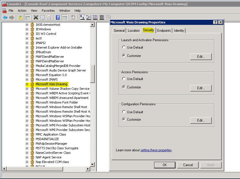The width and height of the screenshot is (240, 179).
Task: Switch to Large Icons view icon
Action: (x=82, y=17)
